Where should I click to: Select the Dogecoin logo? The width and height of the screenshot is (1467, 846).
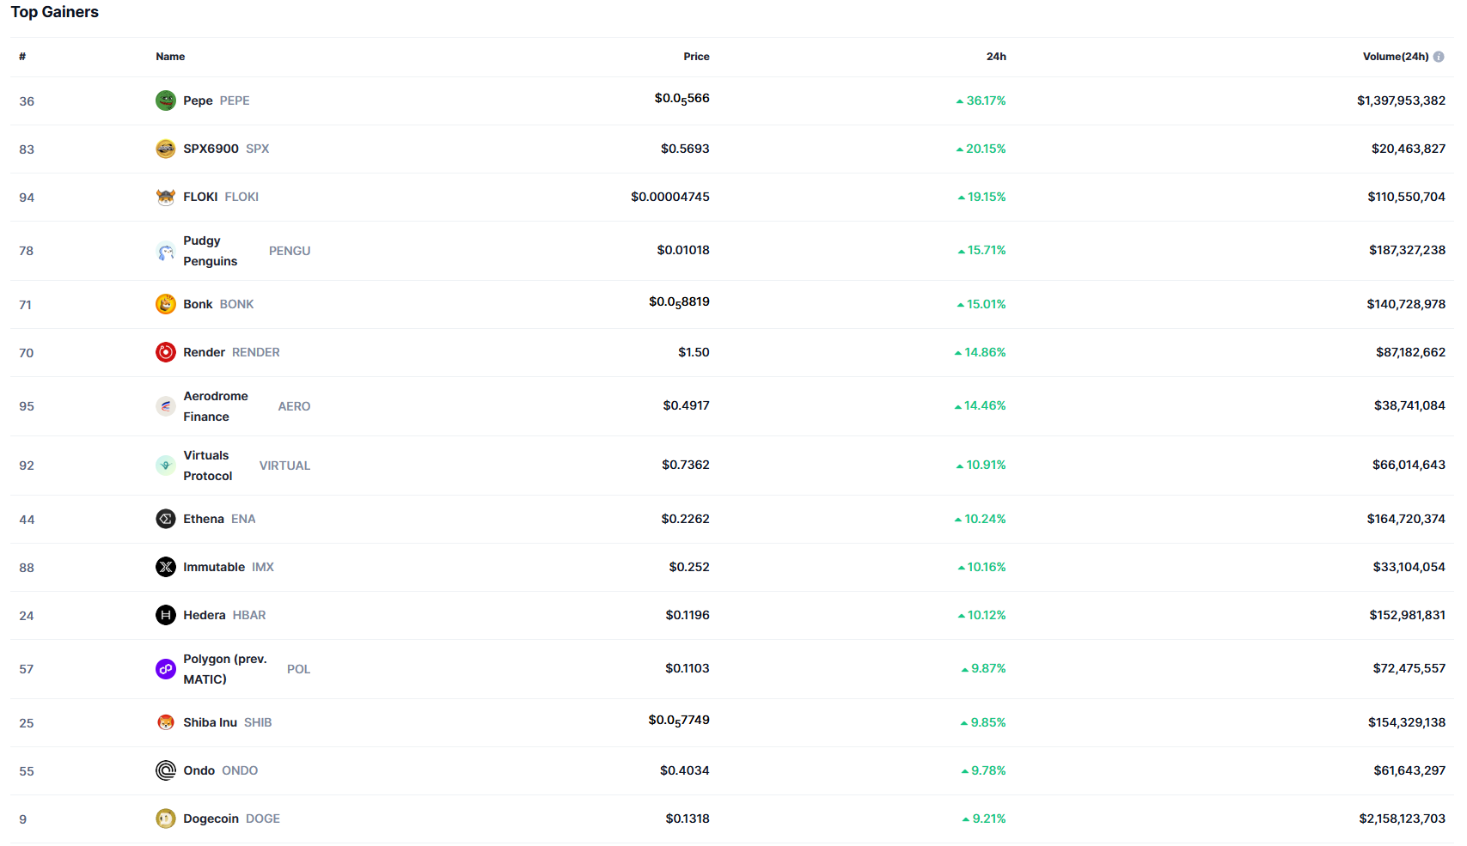pyautogui.click(x=165, y=819)
